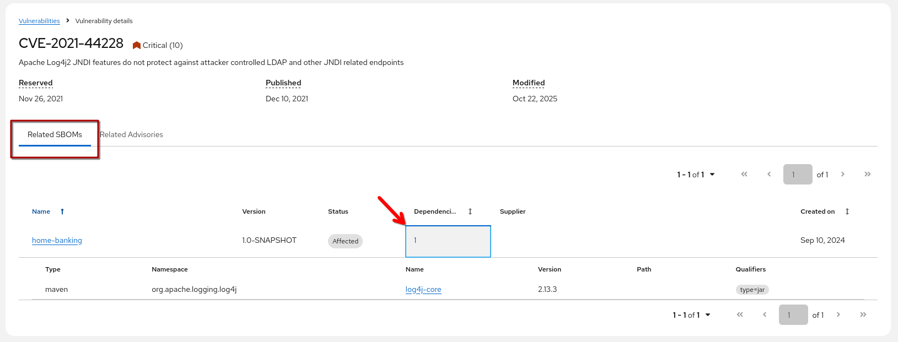Viewport: 898px width, 342px height.
Task: Click the bottom pagination page number field
Action: pos(793,315)
